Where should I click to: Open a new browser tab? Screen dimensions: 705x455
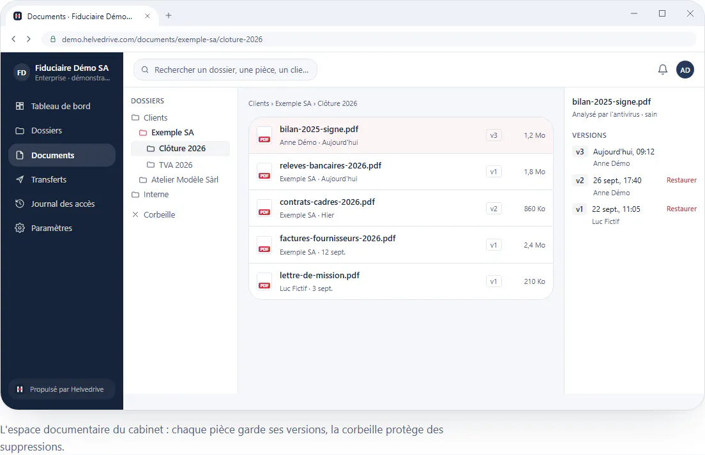[x=169, y=15]
